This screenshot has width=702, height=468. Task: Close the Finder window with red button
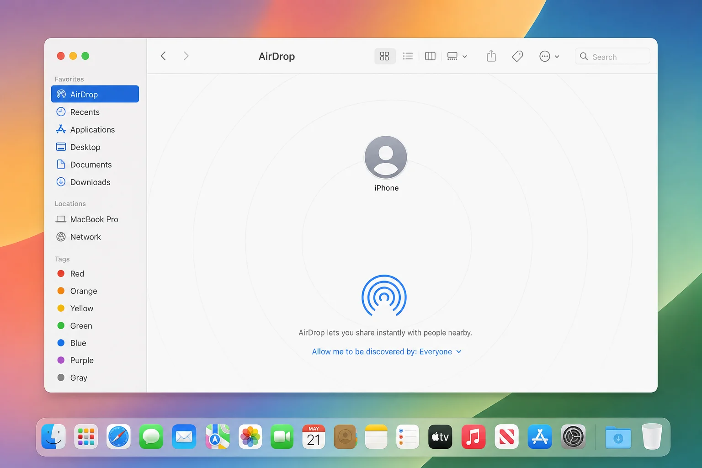(x=61, y=56)
